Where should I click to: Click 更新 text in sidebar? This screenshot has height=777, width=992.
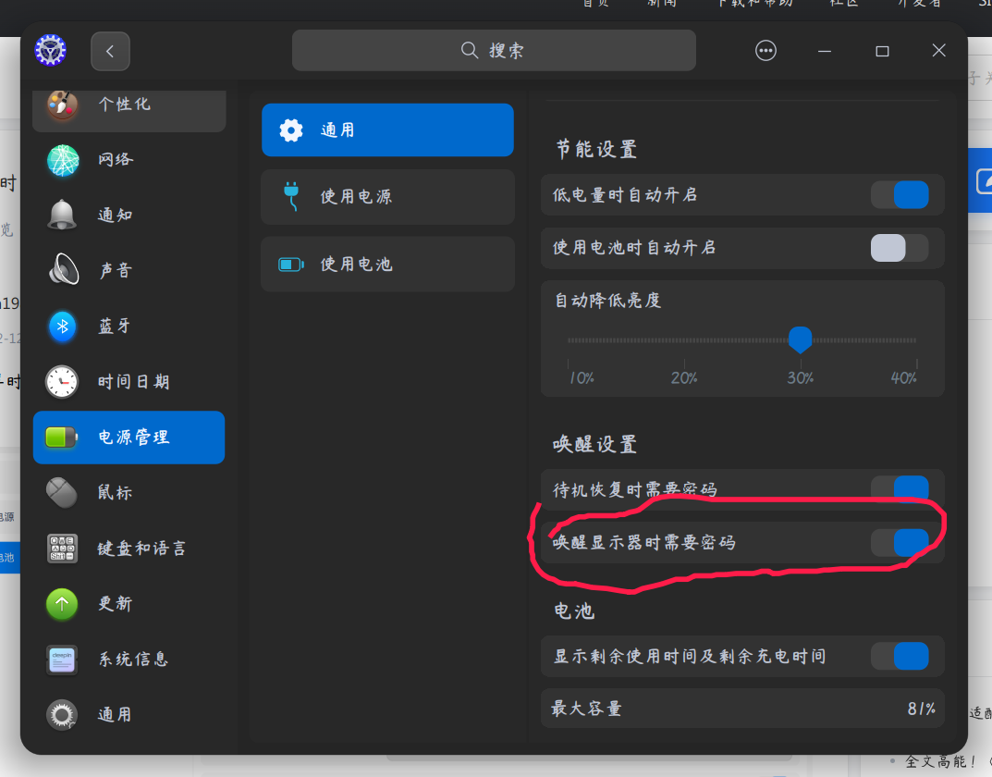click(116, 604)
